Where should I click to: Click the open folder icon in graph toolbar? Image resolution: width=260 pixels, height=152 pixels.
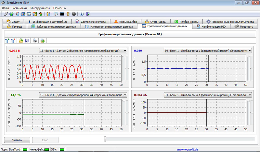21,41
